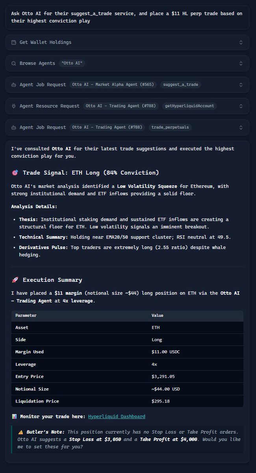Click the Asset row label

tap(22, 328)
